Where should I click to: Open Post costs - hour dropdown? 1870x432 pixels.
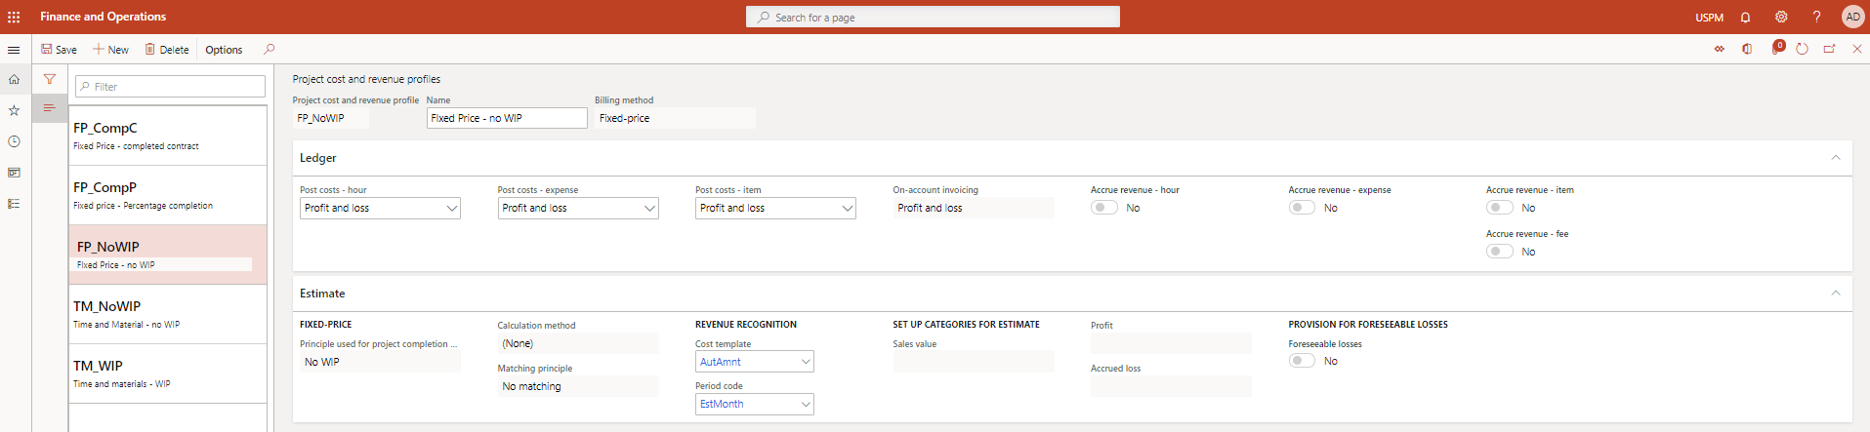point(380,208)
